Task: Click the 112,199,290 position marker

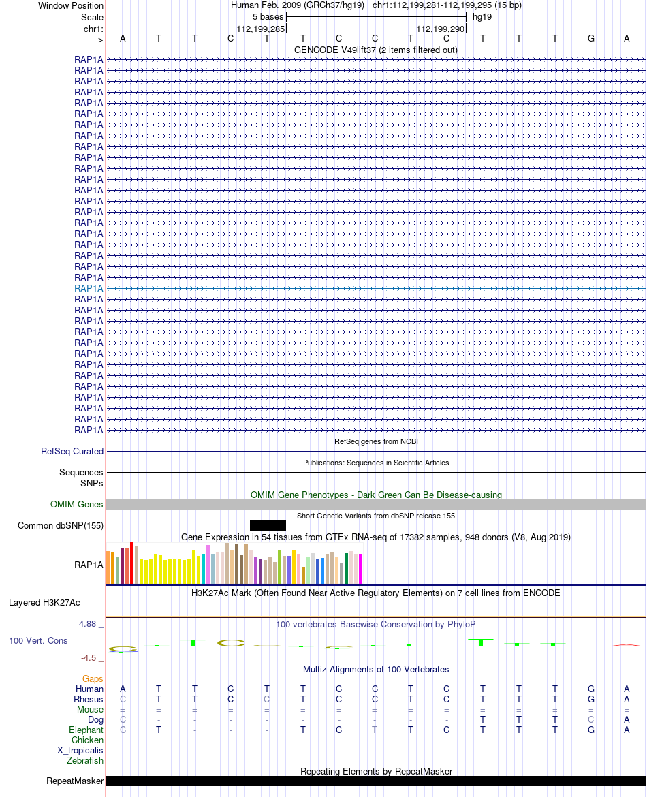Action: pos(440,29)
